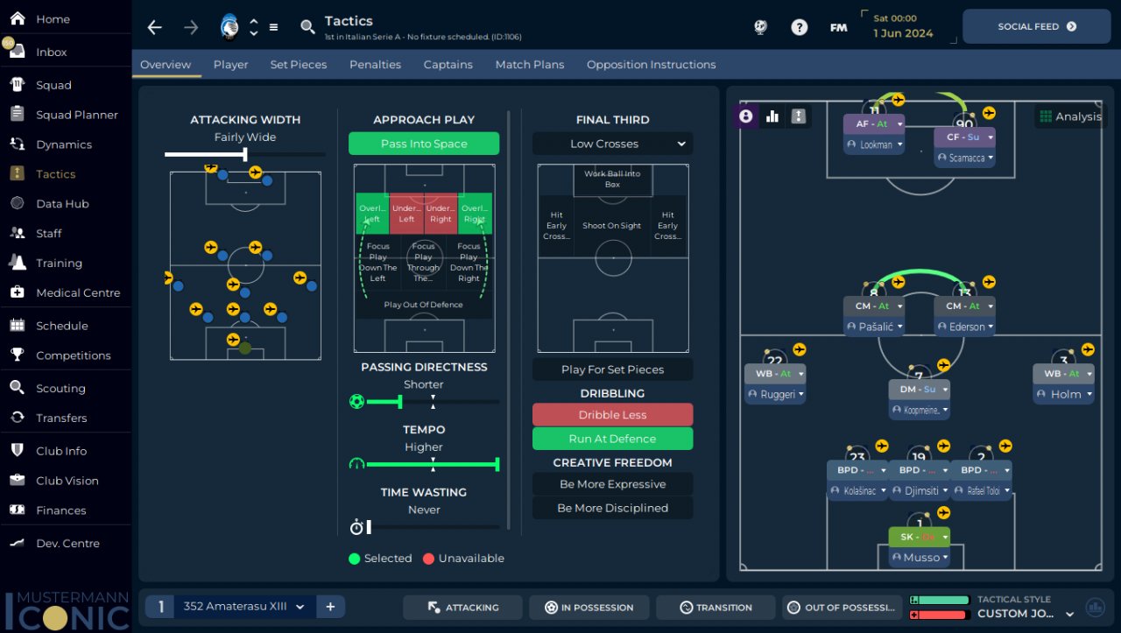Open the Squad shirt icon
Viewport: 1121px width, 633px height.
click(x=18, y=85)
